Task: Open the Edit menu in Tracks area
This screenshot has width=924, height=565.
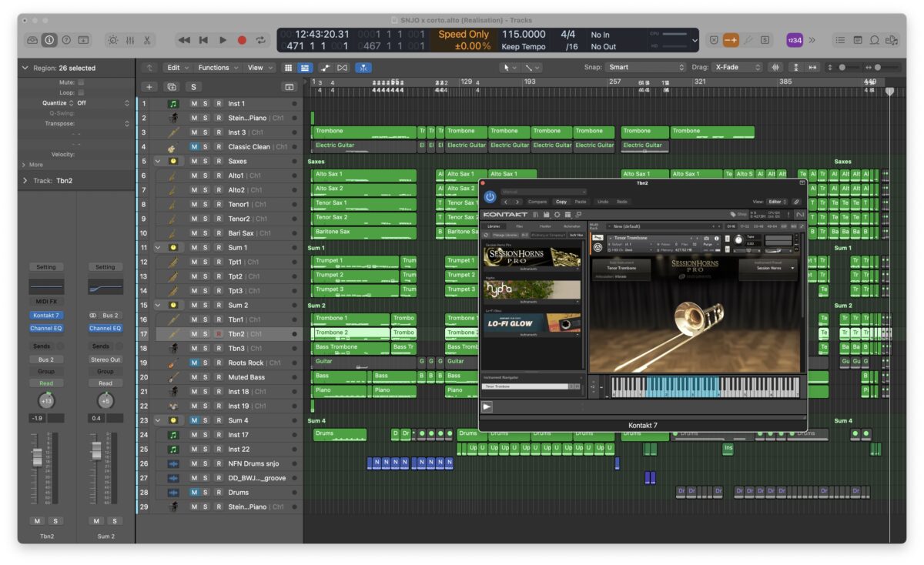Action: pos(179,68)
